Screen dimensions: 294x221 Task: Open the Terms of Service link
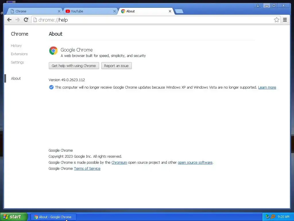(x=87, y=168)
